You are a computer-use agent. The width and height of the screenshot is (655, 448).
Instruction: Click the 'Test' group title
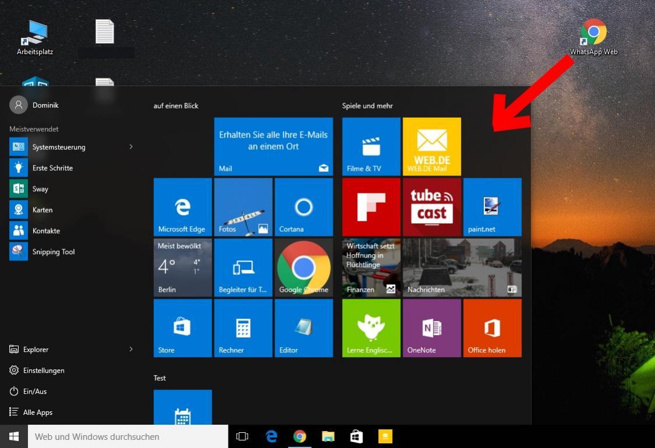click(x=160, y=378)
